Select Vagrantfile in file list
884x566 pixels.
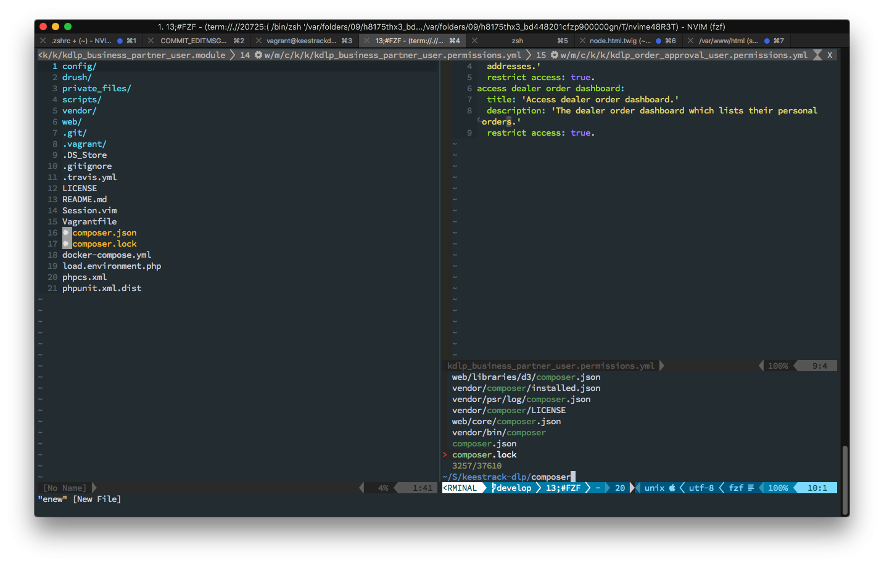(89, 221)
